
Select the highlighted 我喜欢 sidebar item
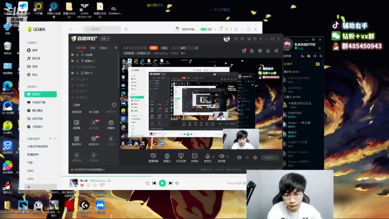[x=40, y=94]
